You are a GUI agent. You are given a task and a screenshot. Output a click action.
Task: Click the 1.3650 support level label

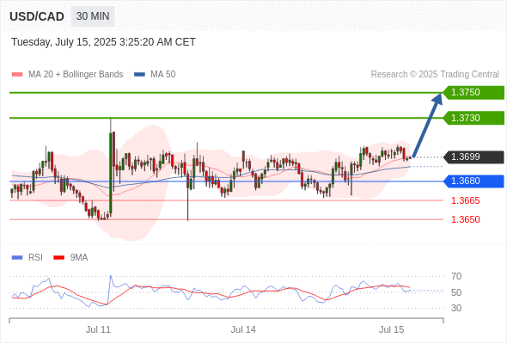click(465, 219)
